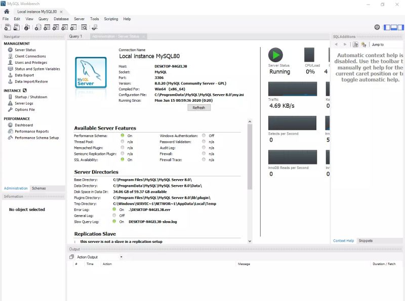405x301 pixels.
Task: Open Client Connections in Navigator
Action: [30, 56]
